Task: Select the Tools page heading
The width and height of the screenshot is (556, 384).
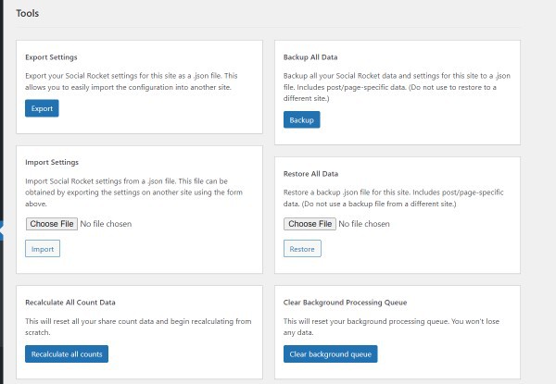Action: click(27, 14)
